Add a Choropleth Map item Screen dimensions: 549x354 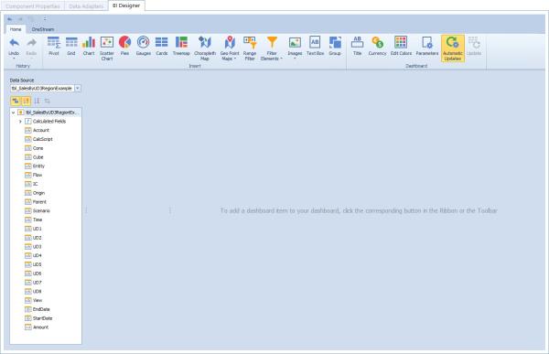click(205, 48)
